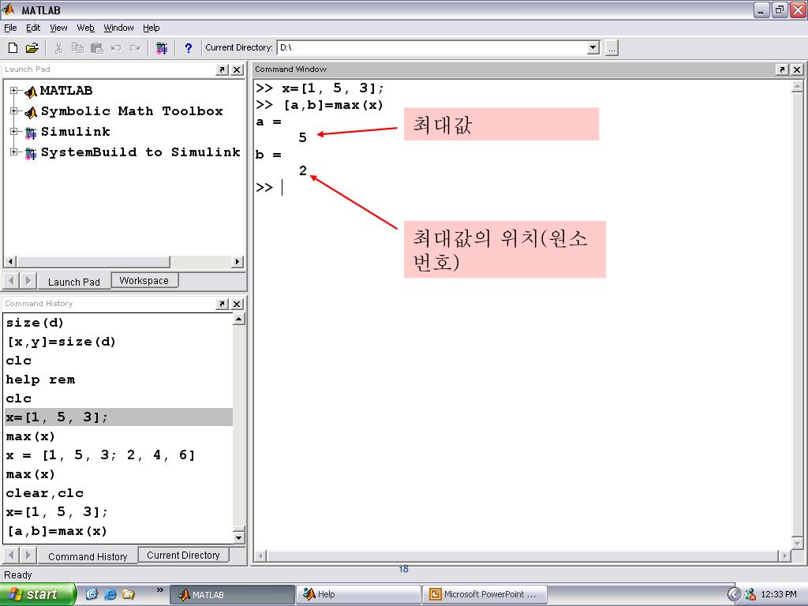Click the Symbolic Math Toolbox icon
Screen dimensions: 808x606
coord(31,112)
